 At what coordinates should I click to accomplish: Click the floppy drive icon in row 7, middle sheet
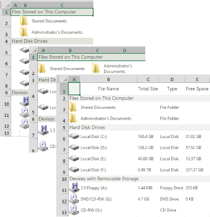point(43,130)
